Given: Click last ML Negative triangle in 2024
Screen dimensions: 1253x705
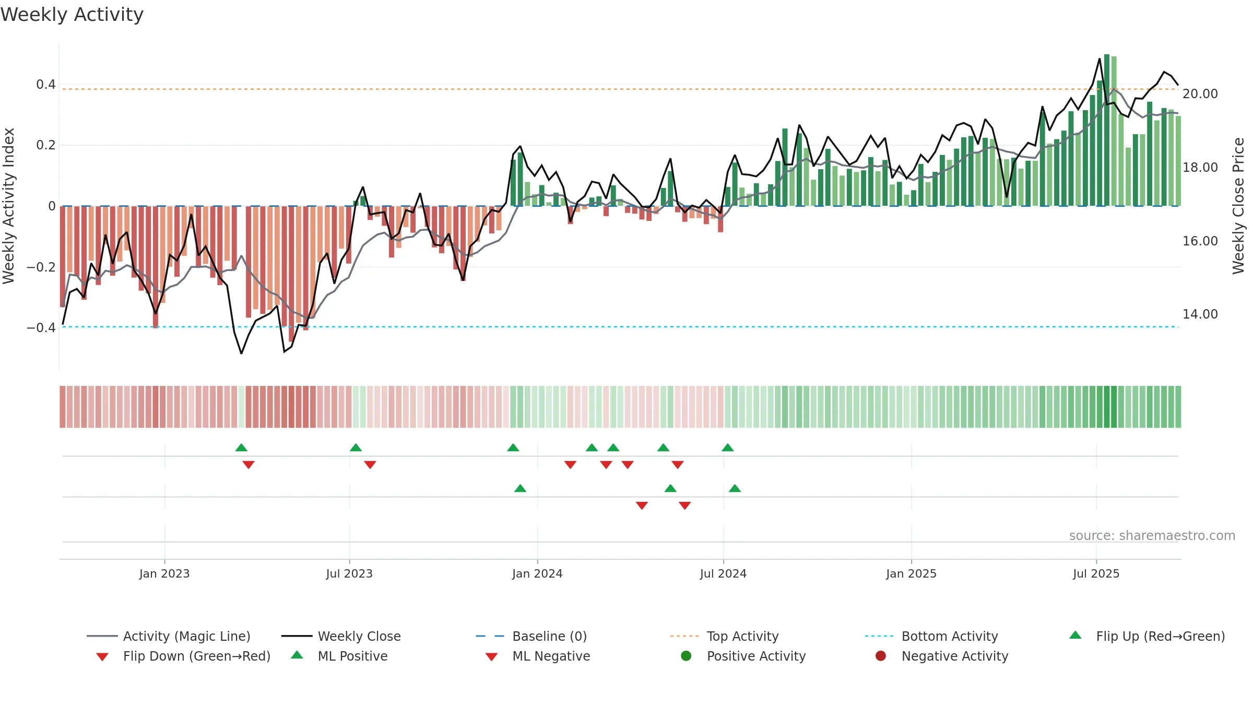Looking at the screenshot, I should pyautogui.click(x=684, y=506).
